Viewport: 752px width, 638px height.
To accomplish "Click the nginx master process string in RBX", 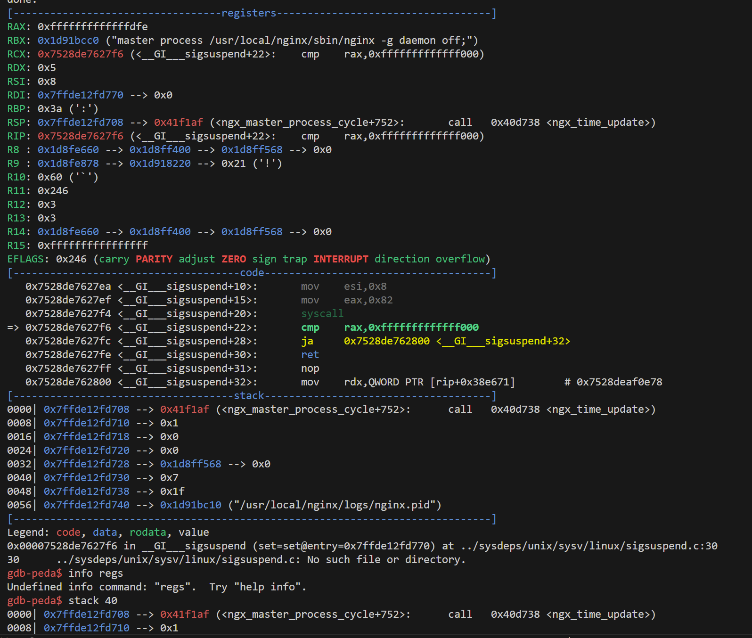I will (x=292, y=41).
